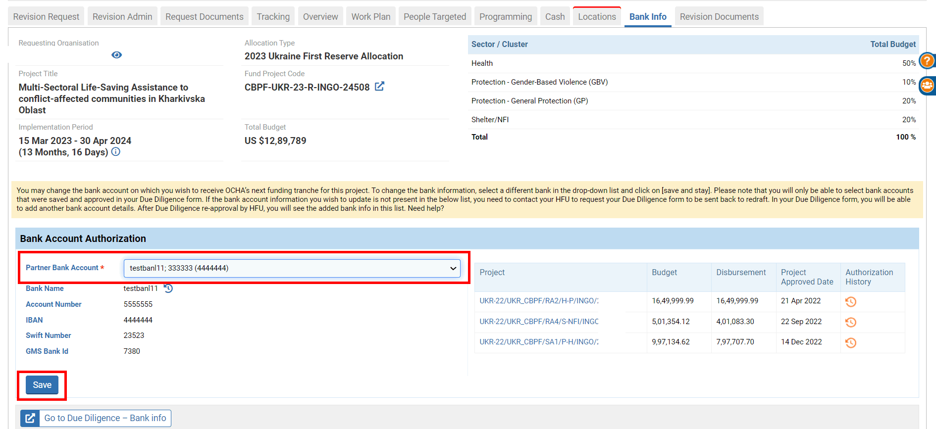Click budget value 5,01,354.12
Viewport: 936px width, 429px height.
coord(671,322)
